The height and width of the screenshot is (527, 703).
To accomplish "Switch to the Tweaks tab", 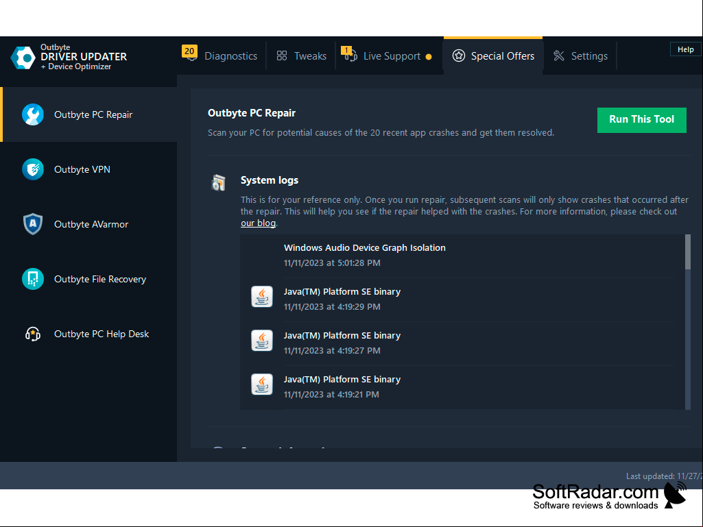I will click(301, 56).
